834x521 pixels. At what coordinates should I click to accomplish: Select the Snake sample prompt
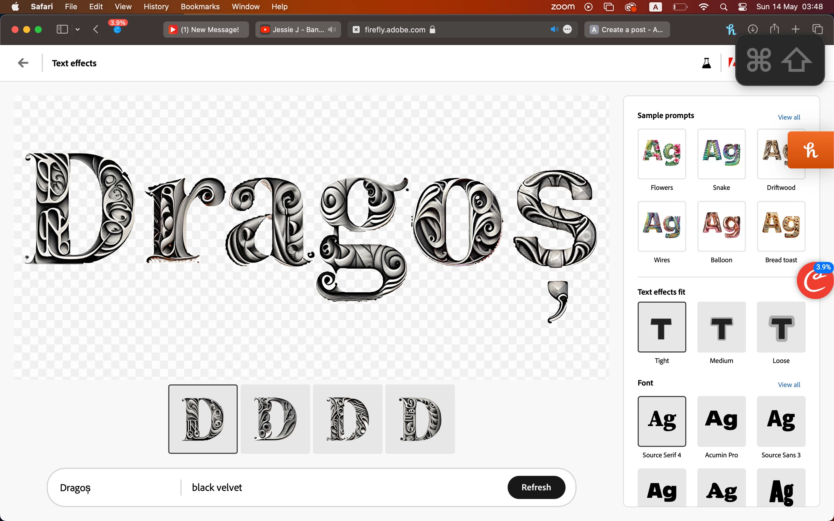(x=721, y=154)
